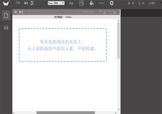Open the Zoom 100% dropdown
The image size is (162, 114).
coord(55,3)
